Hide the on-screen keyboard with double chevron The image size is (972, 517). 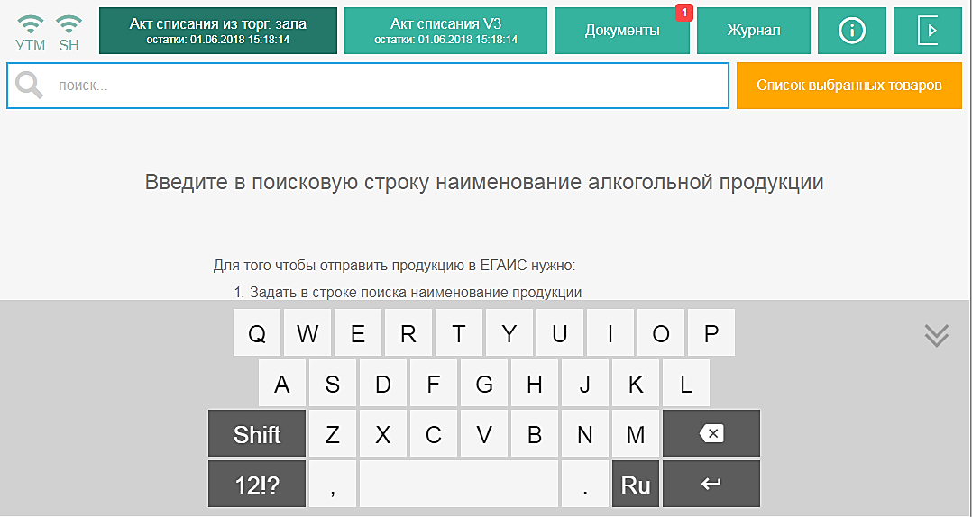(x=937, y=335)
